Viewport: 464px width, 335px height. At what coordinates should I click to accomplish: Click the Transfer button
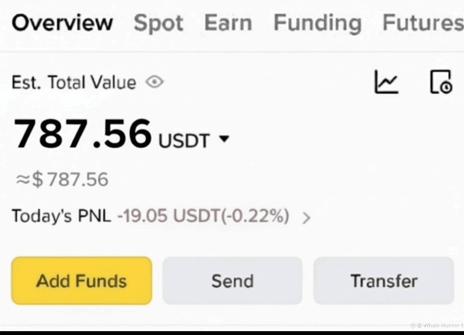(384, 281)
